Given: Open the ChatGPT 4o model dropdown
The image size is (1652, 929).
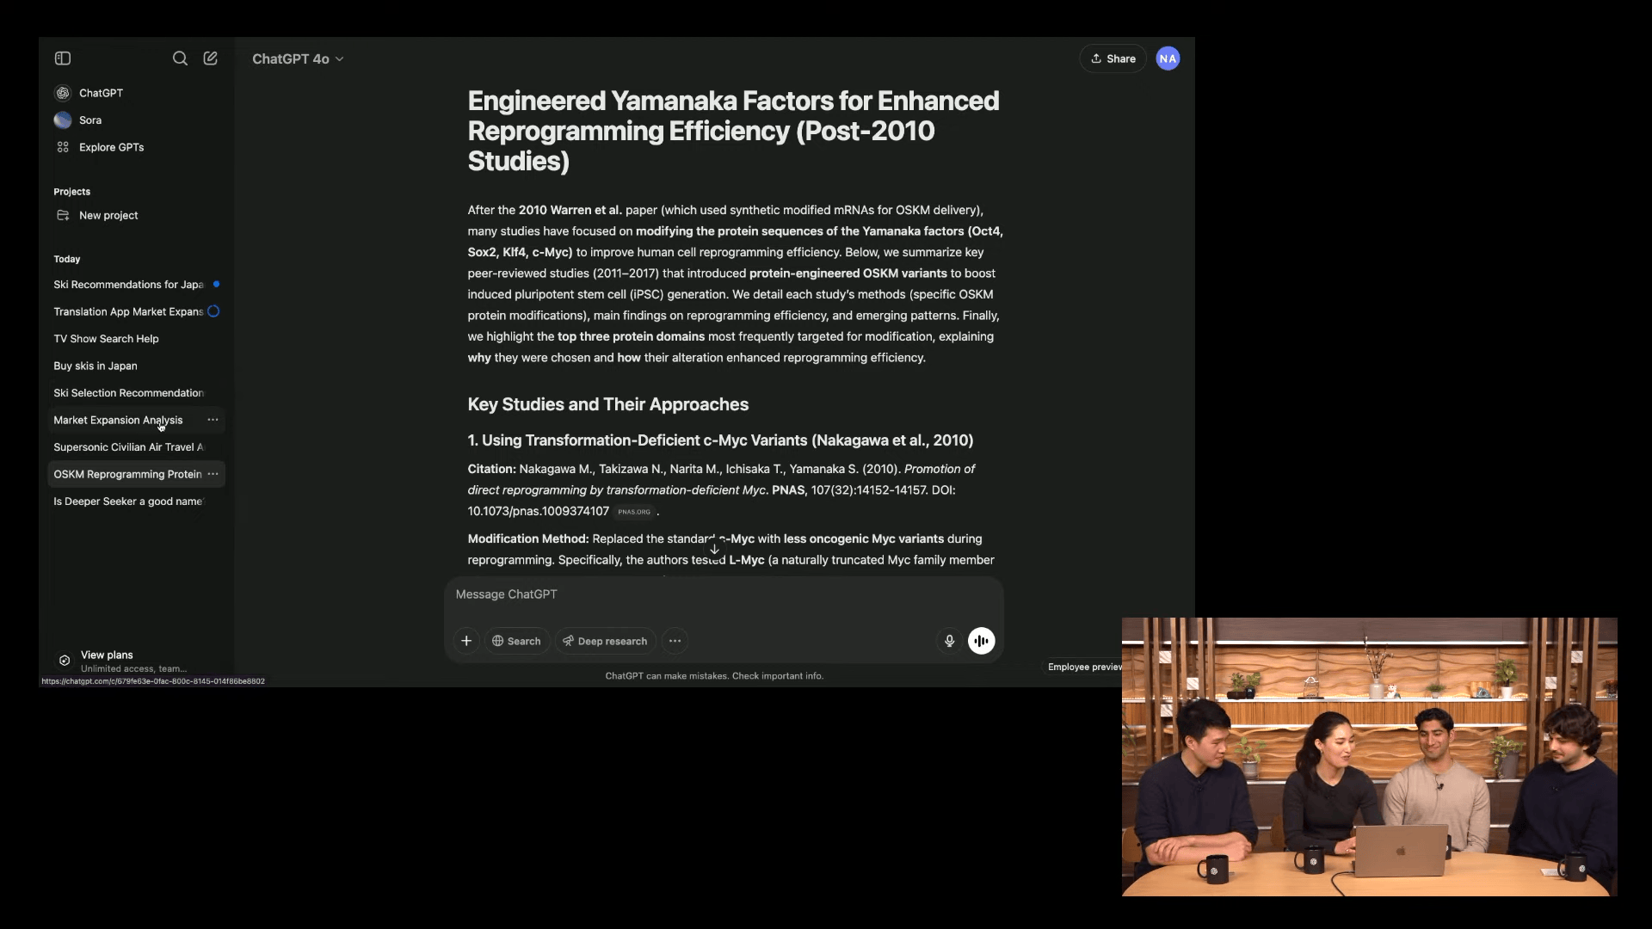Looking at the screenshot, I should pos(298,58).
